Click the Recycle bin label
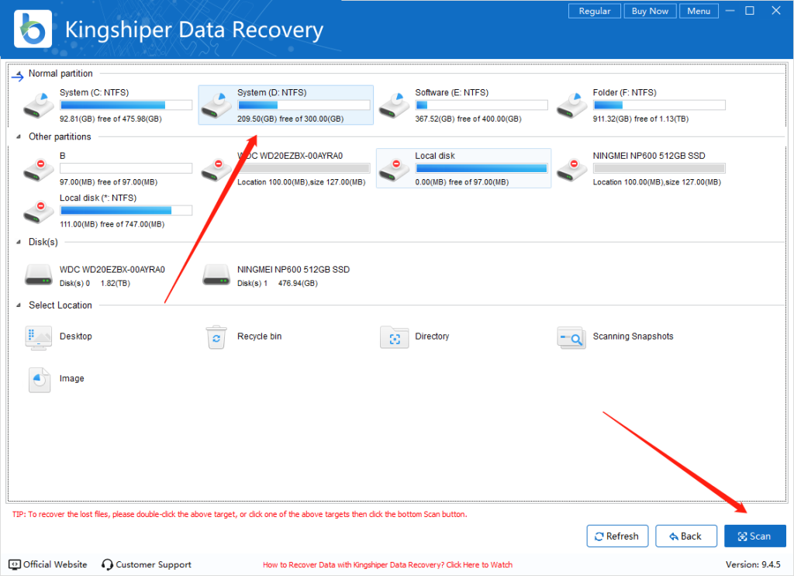The image size is (794, 576). [x=259, y=336]
